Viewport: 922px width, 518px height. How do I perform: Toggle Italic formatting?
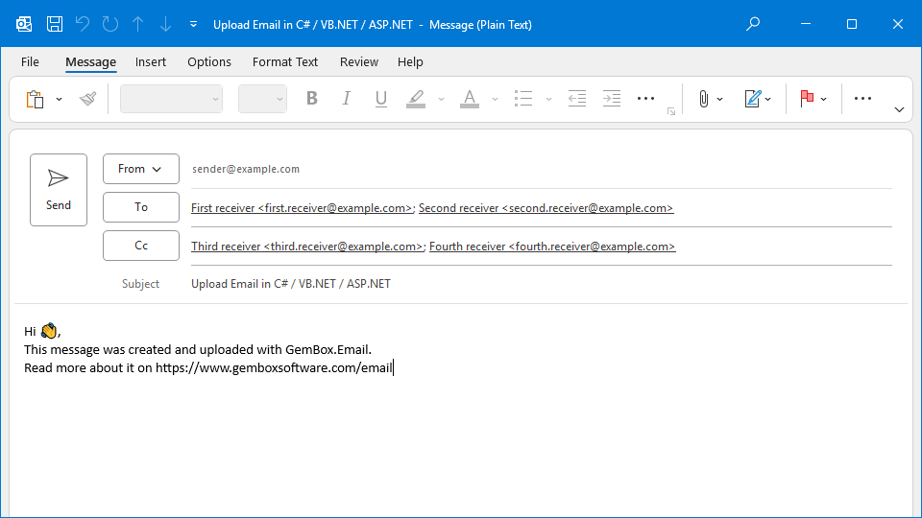coord(346,99)
